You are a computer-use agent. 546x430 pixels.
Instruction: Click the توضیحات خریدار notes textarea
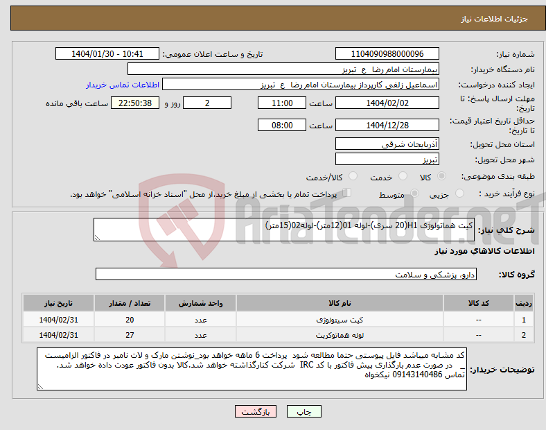coord(252,369)
